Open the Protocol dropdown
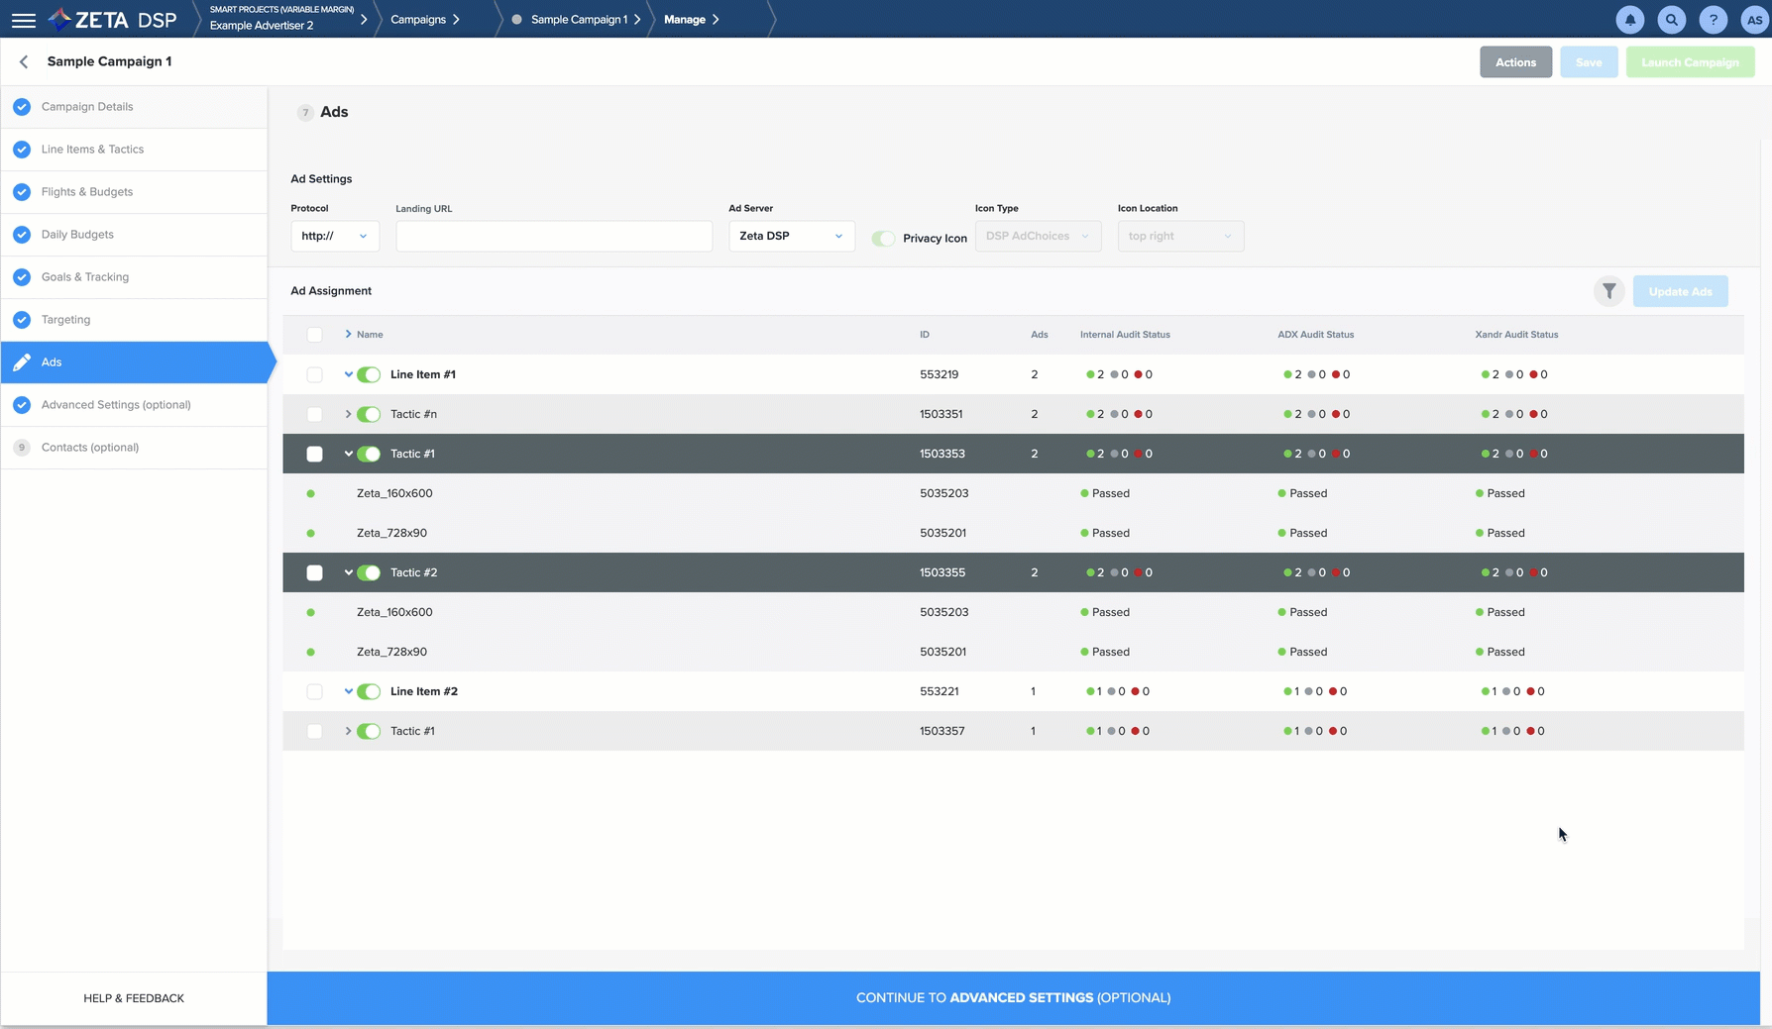This screenshot has height=1029, width=1772. click(x=334, y=237)
